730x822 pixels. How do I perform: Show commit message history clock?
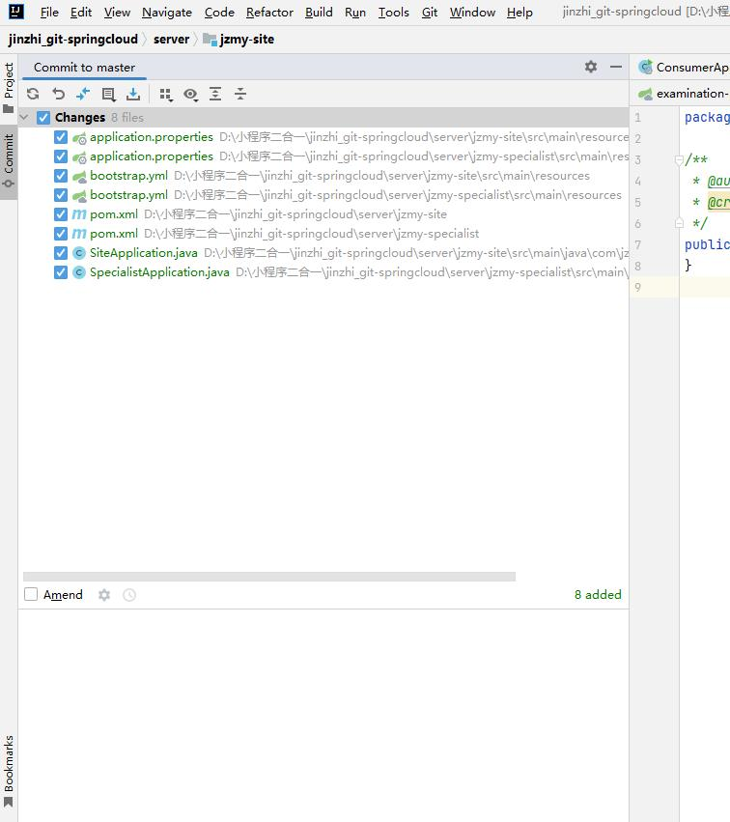pyautogui.click(x=129, y=595)
